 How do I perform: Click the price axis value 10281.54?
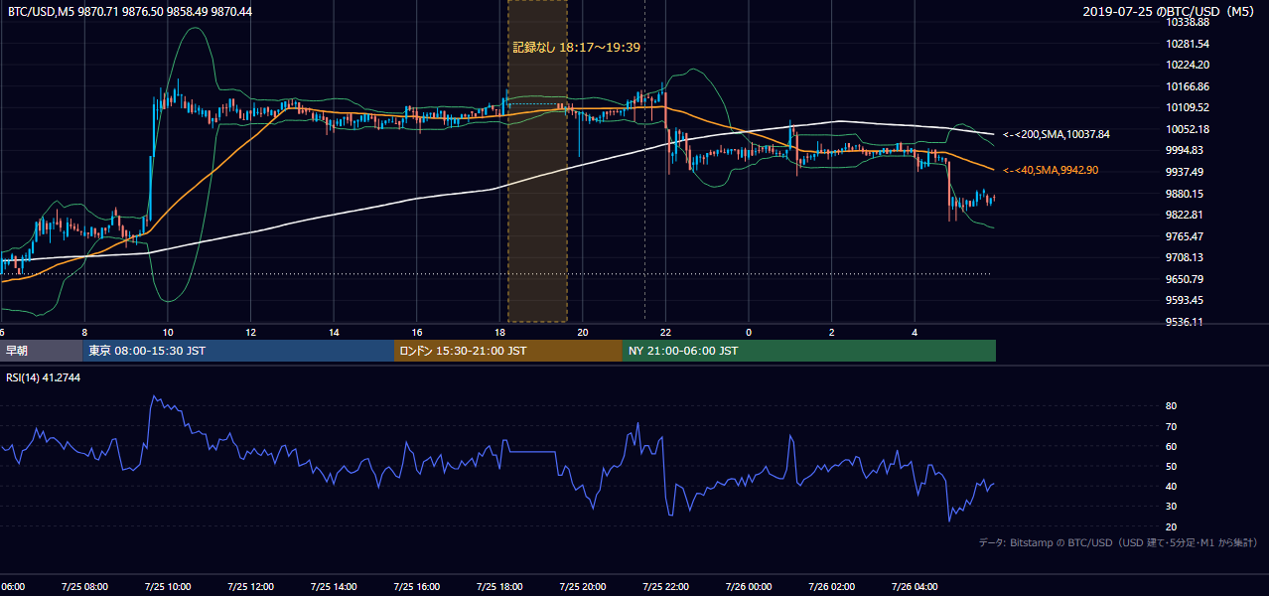[x=1189, y=44]
